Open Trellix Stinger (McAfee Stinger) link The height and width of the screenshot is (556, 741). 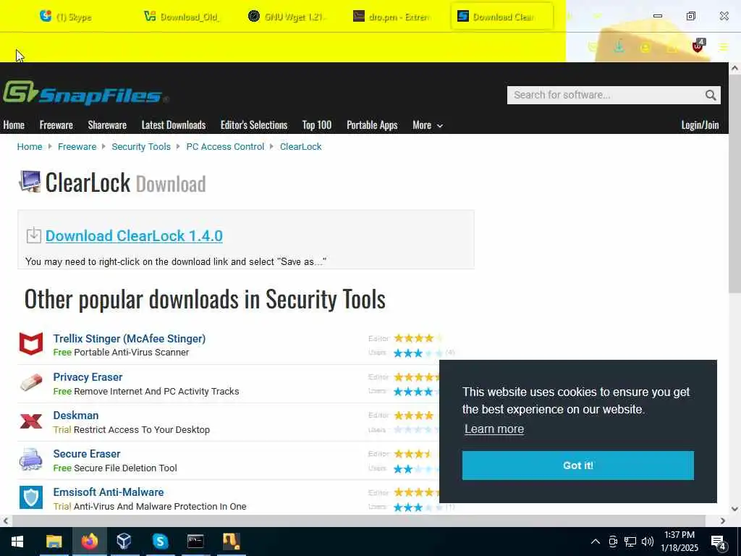pyautogui.click(x=129, y=339)
